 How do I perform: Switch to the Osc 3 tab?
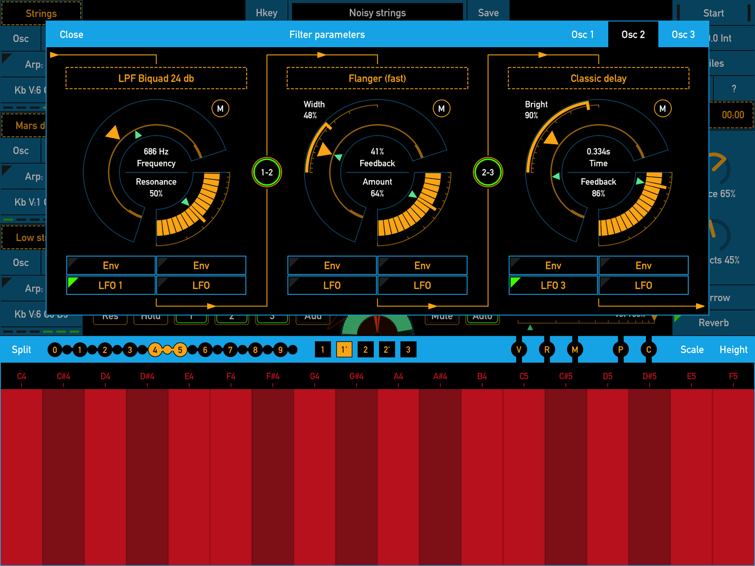click(x=683, y=34)
